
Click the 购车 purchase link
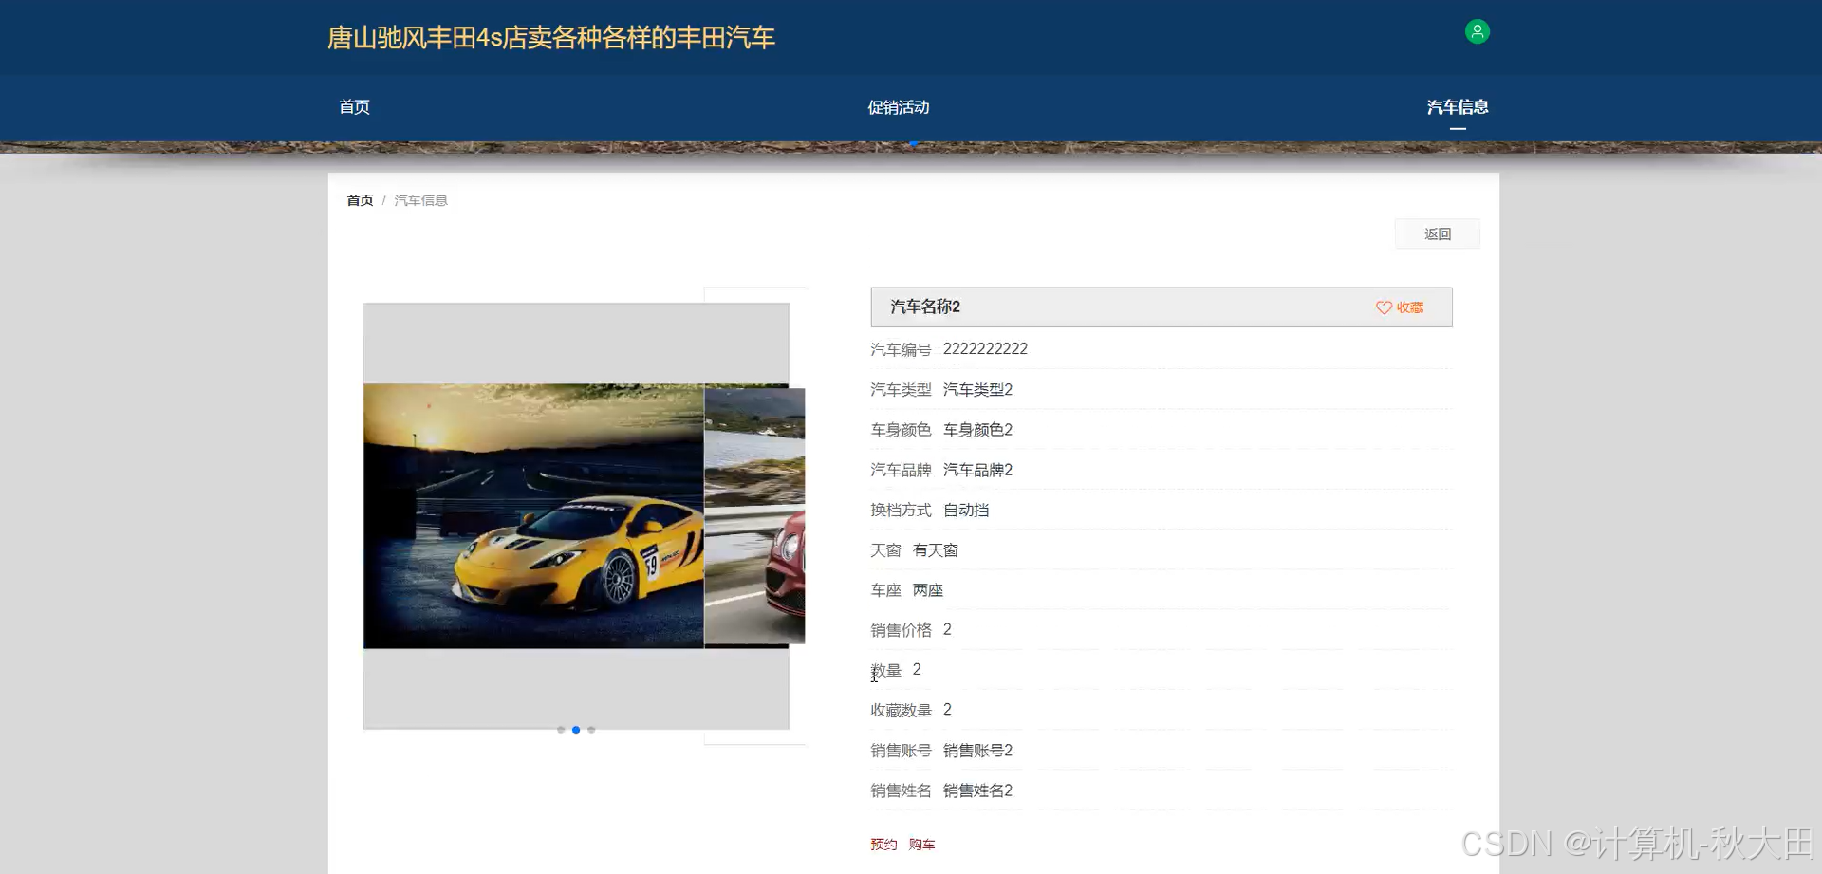click(x=921, y=844)
